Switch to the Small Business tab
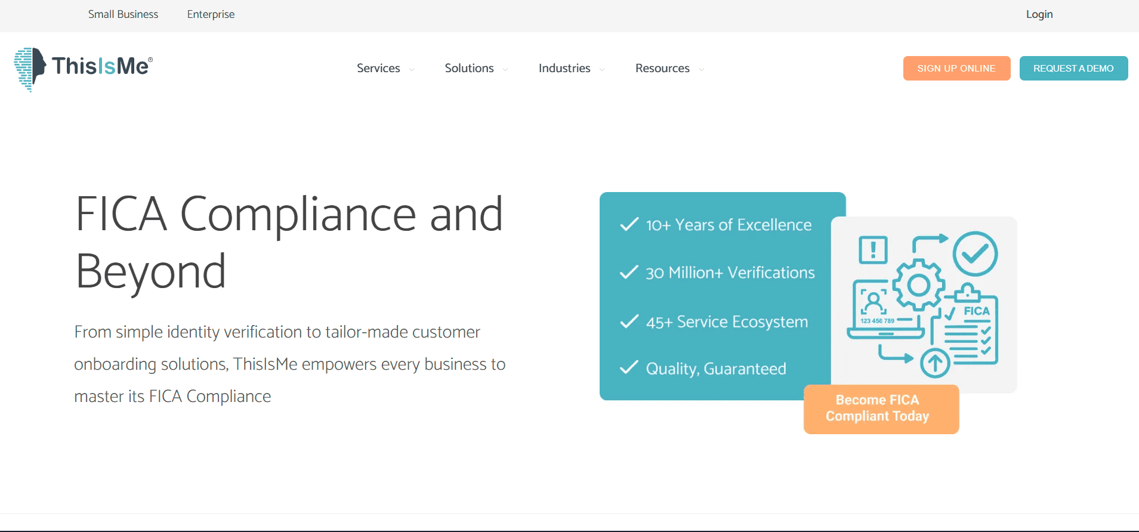This screenshot has height=532, width=1139. coord(123,14)
